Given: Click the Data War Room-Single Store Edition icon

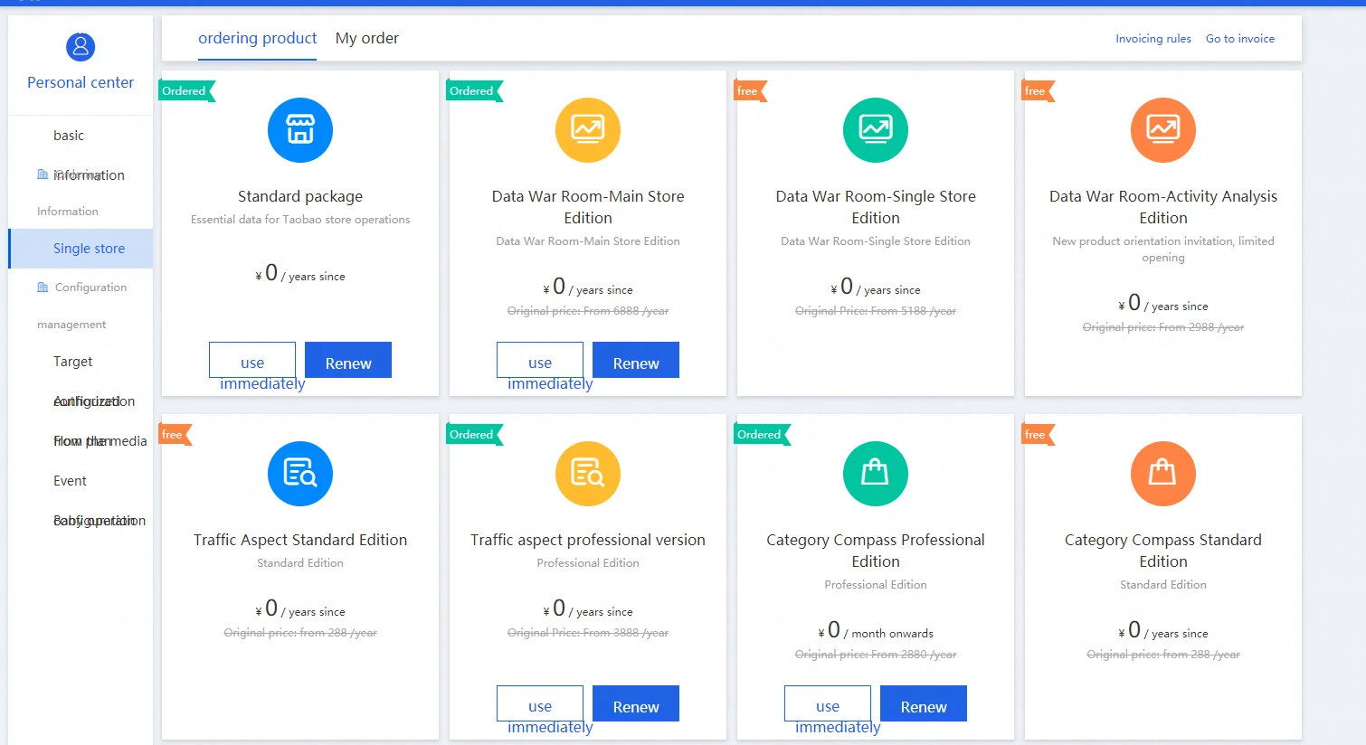Looking at the screenshot, I should tap(876, 130).
